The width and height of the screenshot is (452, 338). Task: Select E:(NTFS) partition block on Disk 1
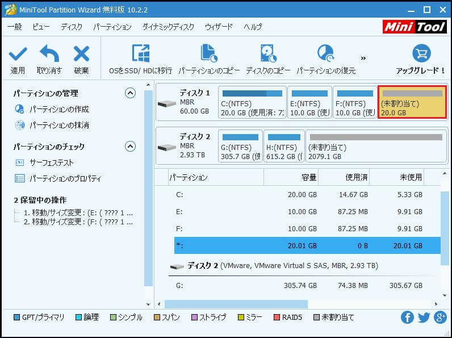(x=309, y=102)
